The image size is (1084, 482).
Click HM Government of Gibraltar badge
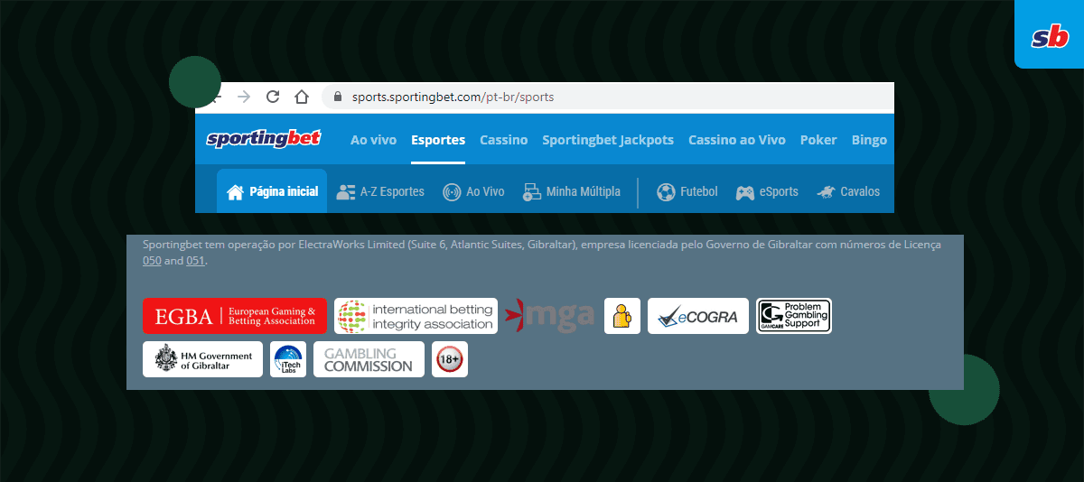pos(203,359)
